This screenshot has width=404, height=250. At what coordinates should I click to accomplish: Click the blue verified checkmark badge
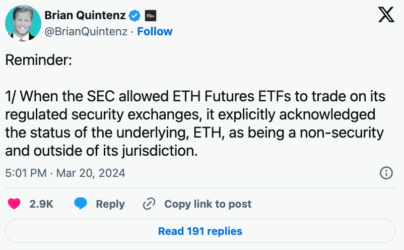click(x=134, y=16)
